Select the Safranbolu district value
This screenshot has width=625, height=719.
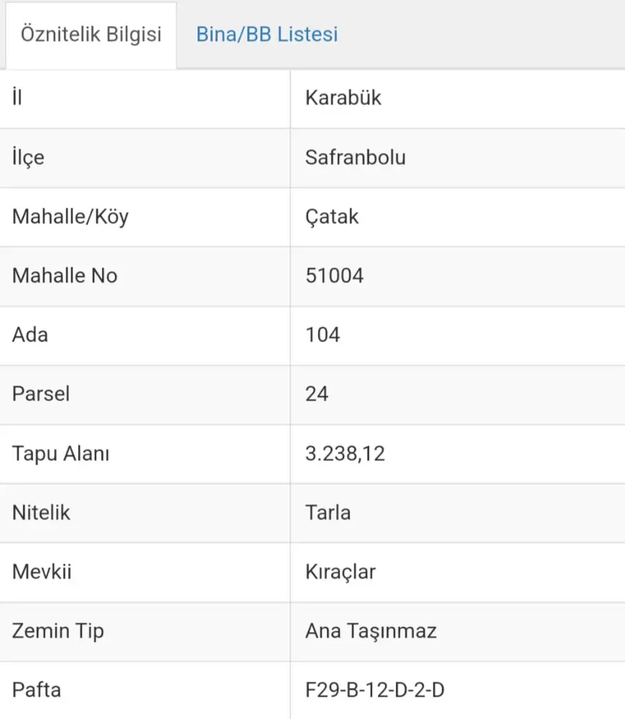click(356, 157)
